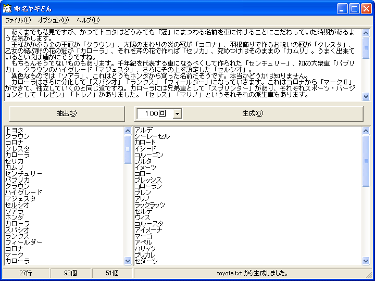Select イメーツ in the generated list
The height and width of the screenshot is (281, 375).
click(145, 167)
